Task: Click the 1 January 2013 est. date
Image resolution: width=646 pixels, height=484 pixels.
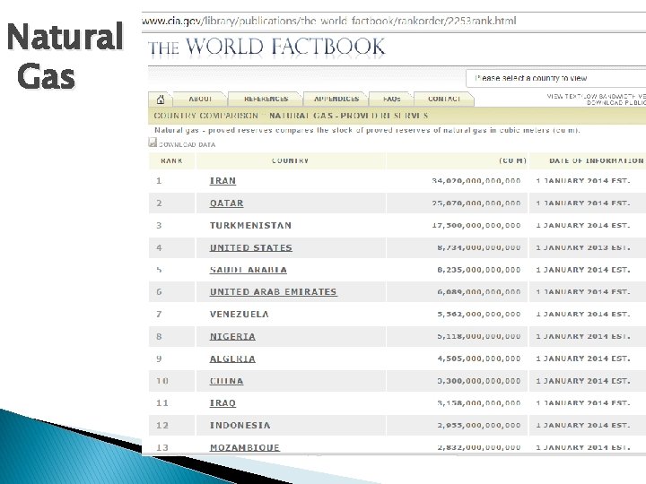Action: tap(583, 247)
